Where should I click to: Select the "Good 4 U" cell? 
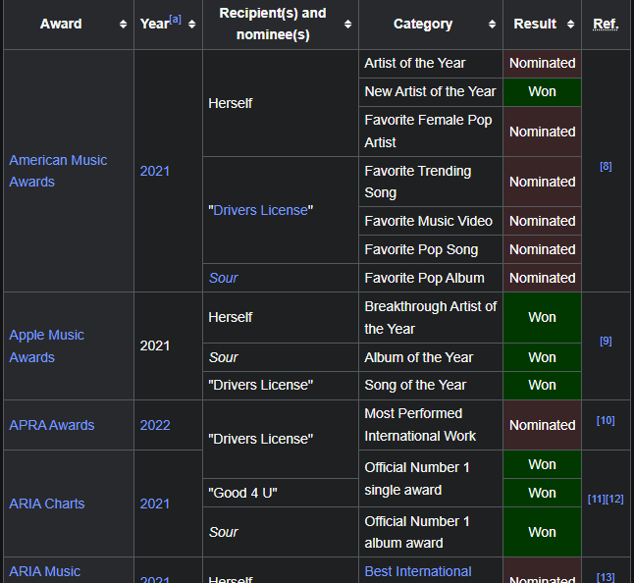[281, 493]
